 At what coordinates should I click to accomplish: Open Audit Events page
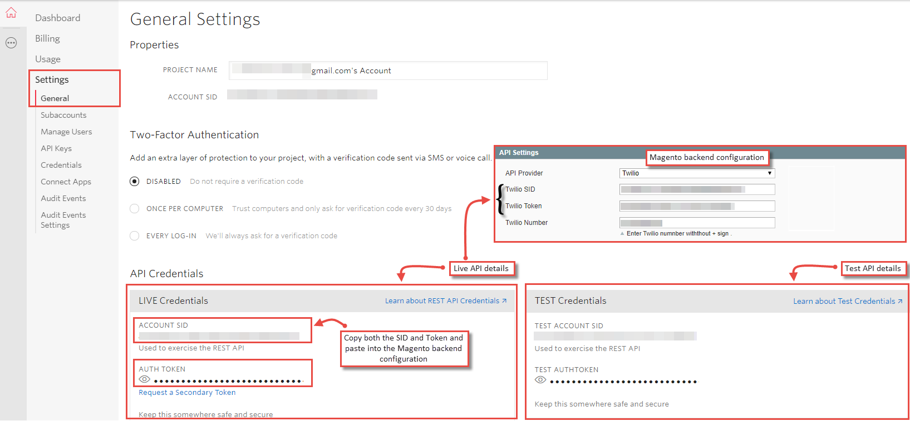click(x=63, y=198)
